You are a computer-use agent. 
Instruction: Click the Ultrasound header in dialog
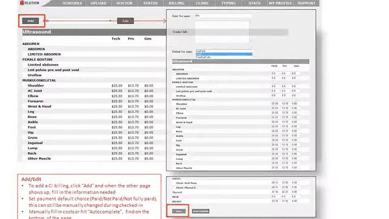(182, 61)
